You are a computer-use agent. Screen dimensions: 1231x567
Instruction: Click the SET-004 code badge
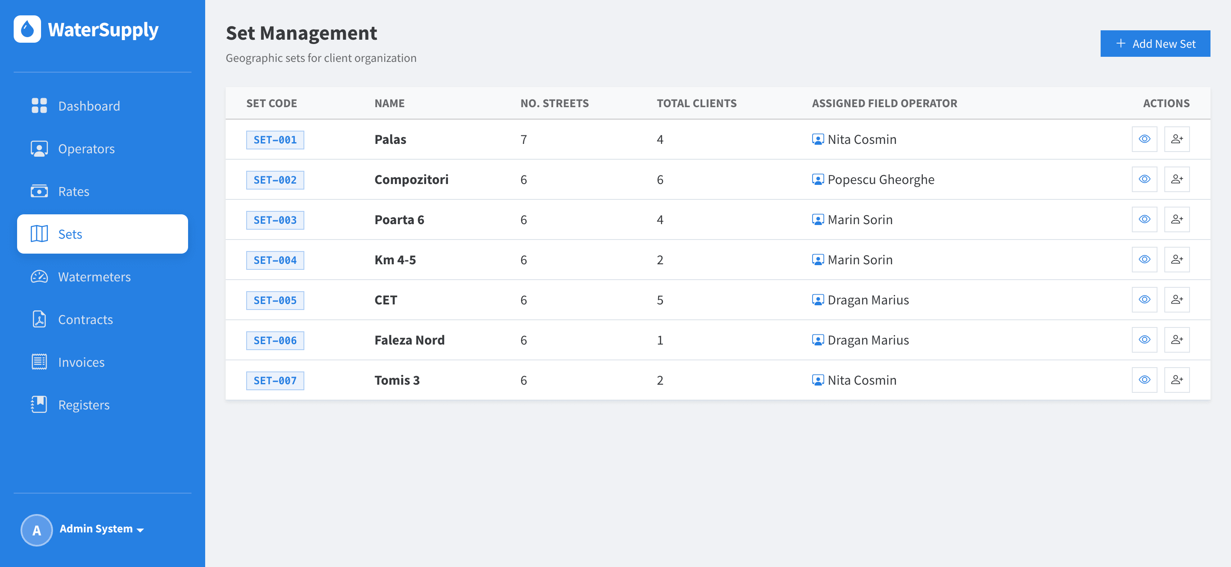(275, 260)
